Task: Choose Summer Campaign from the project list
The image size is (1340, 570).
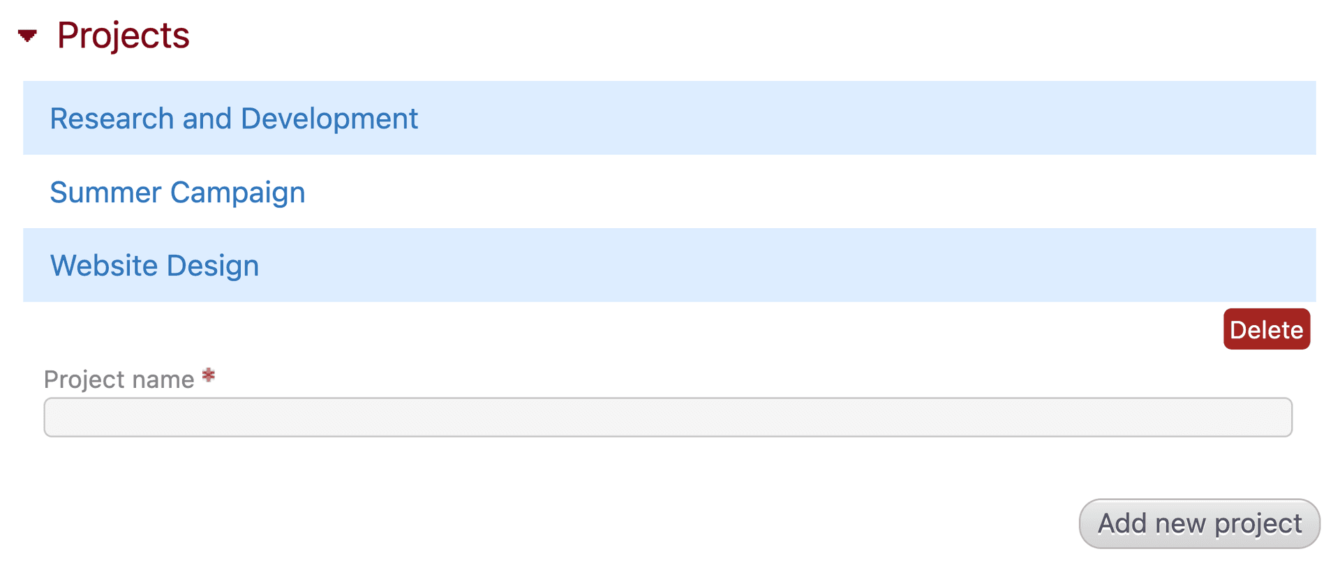Action: 177,192
